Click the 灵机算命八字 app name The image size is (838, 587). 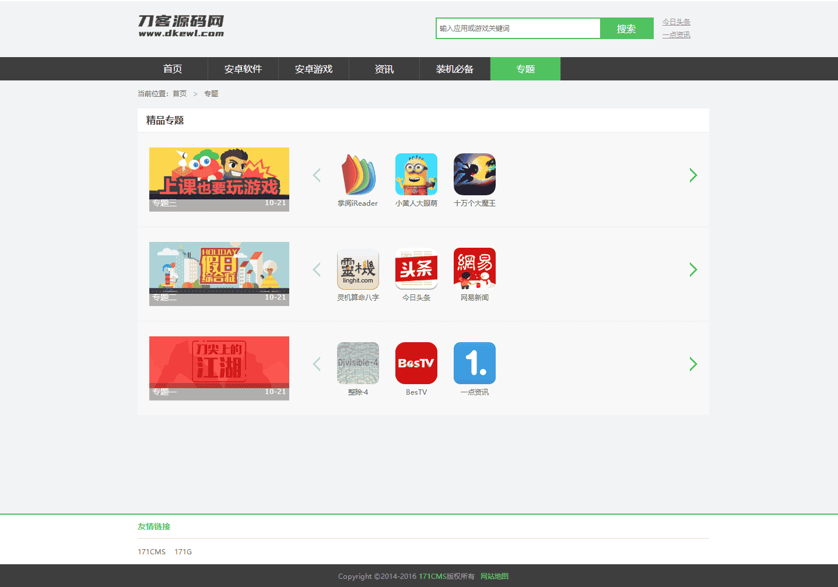(x=358, y=298)
